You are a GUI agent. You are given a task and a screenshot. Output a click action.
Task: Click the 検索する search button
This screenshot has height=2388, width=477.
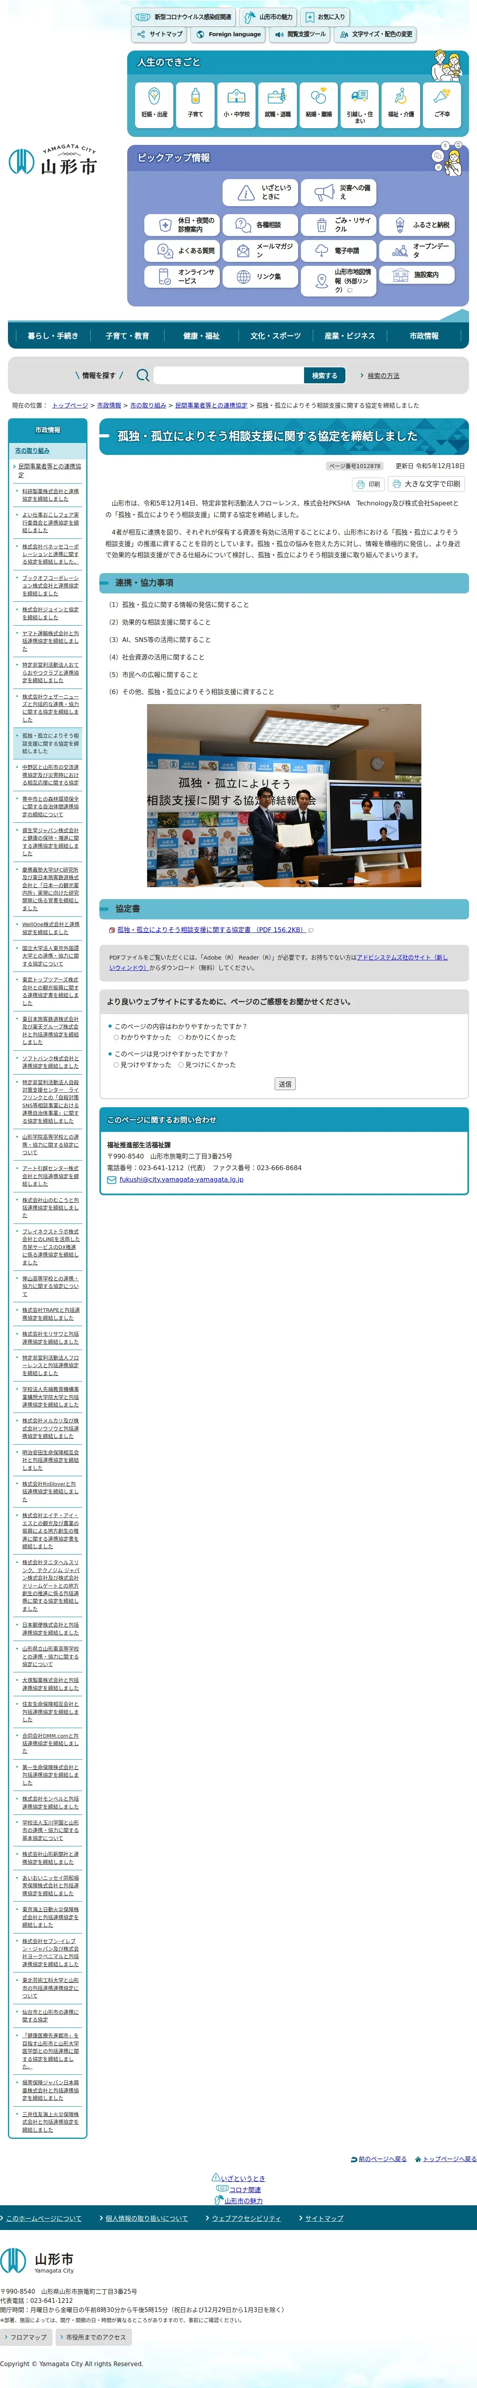[325, 375]
